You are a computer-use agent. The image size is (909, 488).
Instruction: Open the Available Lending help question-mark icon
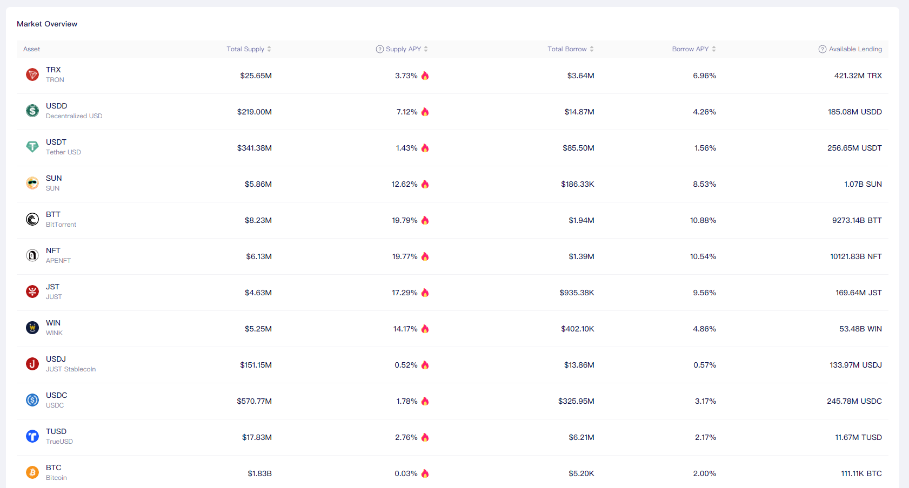coord(823,49)
